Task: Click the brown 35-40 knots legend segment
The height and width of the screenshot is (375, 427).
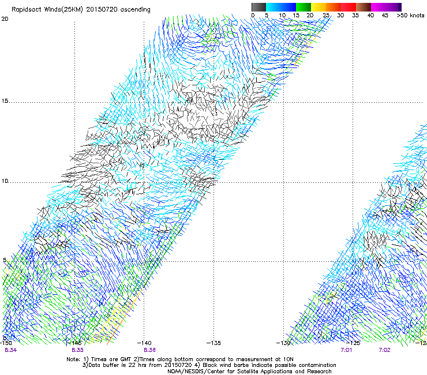Action: [364, 7]
